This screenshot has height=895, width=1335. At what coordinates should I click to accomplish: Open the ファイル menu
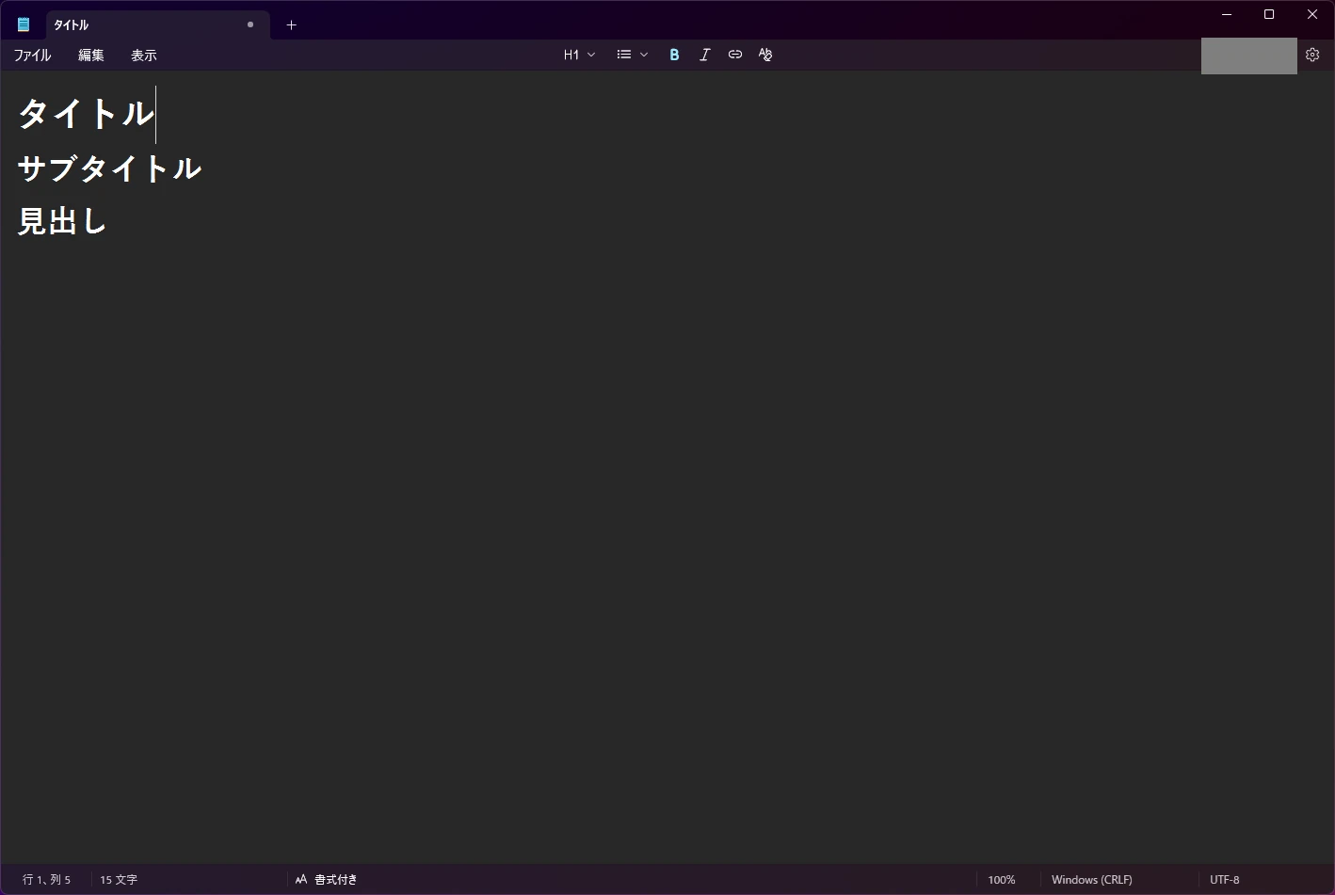pos(32,56)
